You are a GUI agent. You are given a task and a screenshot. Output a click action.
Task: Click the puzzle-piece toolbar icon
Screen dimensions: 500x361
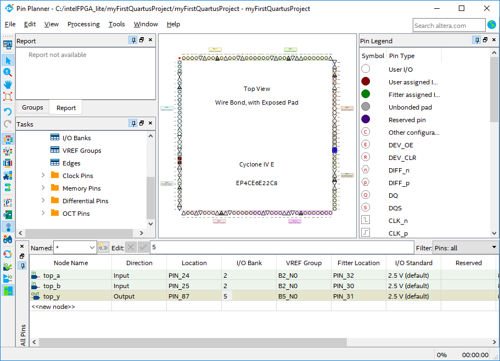8,175
